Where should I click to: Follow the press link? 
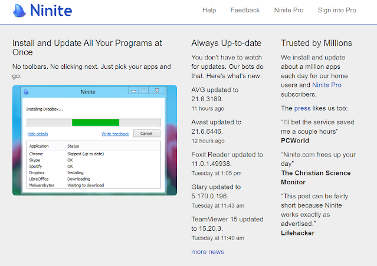(x=303, y=108)
